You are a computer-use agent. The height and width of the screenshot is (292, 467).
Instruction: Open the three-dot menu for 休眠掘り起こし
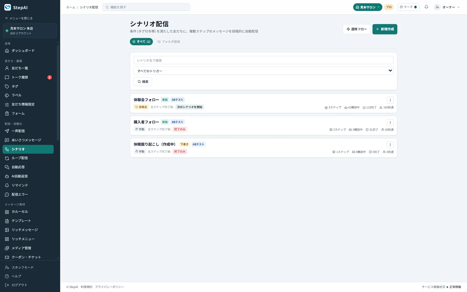(x=390, y=145)
